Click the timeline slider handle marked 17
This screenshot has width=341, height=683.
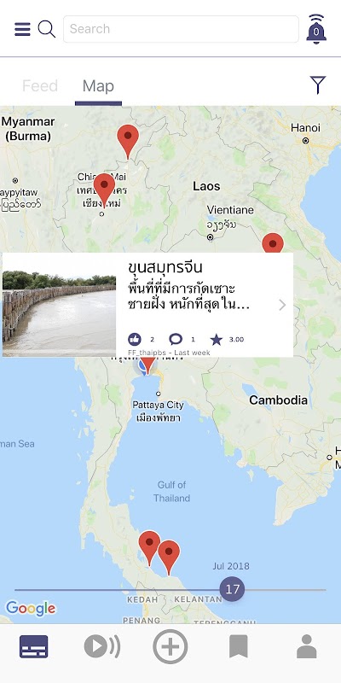(232, 589)
